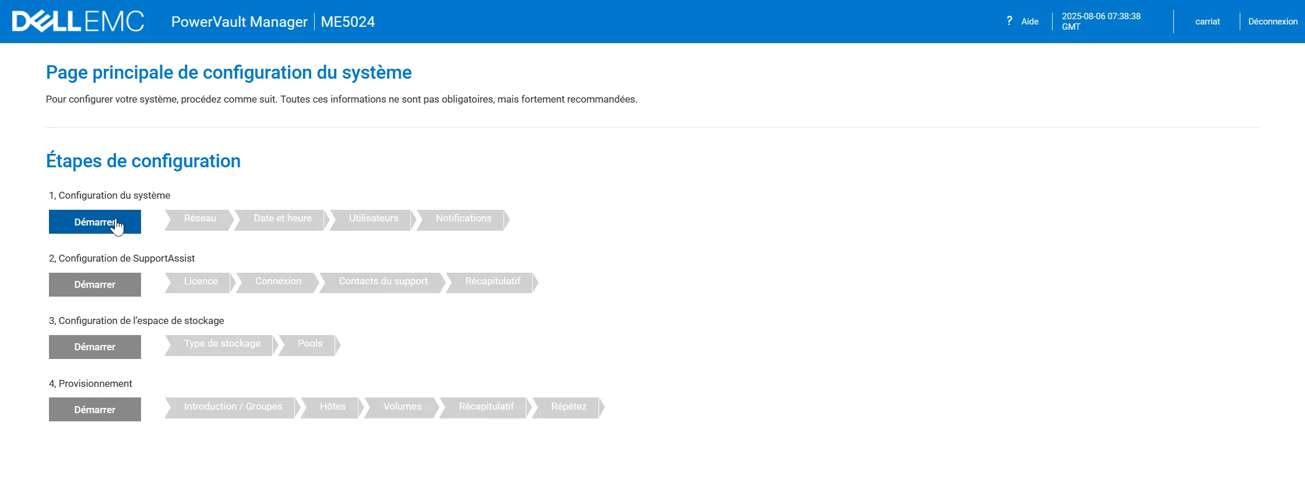Click the question mark help icon
1305x500 pixels.
(x=1009, y=21)
